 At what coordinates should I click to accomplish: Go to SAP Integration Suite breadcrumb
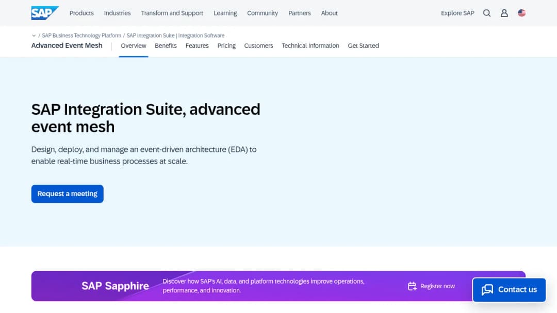tap(175, 36)
